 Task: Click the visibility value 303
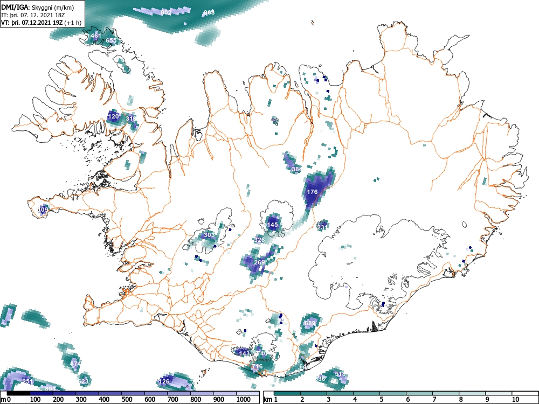[x=209, y=235]
